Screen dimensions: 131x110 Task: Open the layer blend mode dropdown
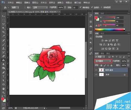[x=103, y=61]
